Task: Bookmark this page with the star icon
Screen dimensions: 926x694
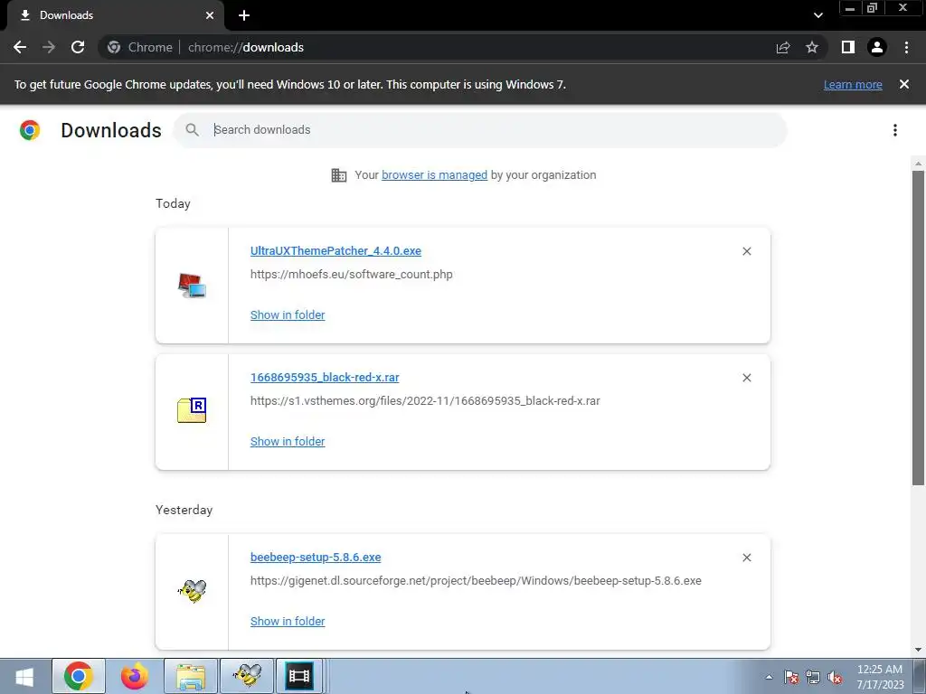Action: 812,47
